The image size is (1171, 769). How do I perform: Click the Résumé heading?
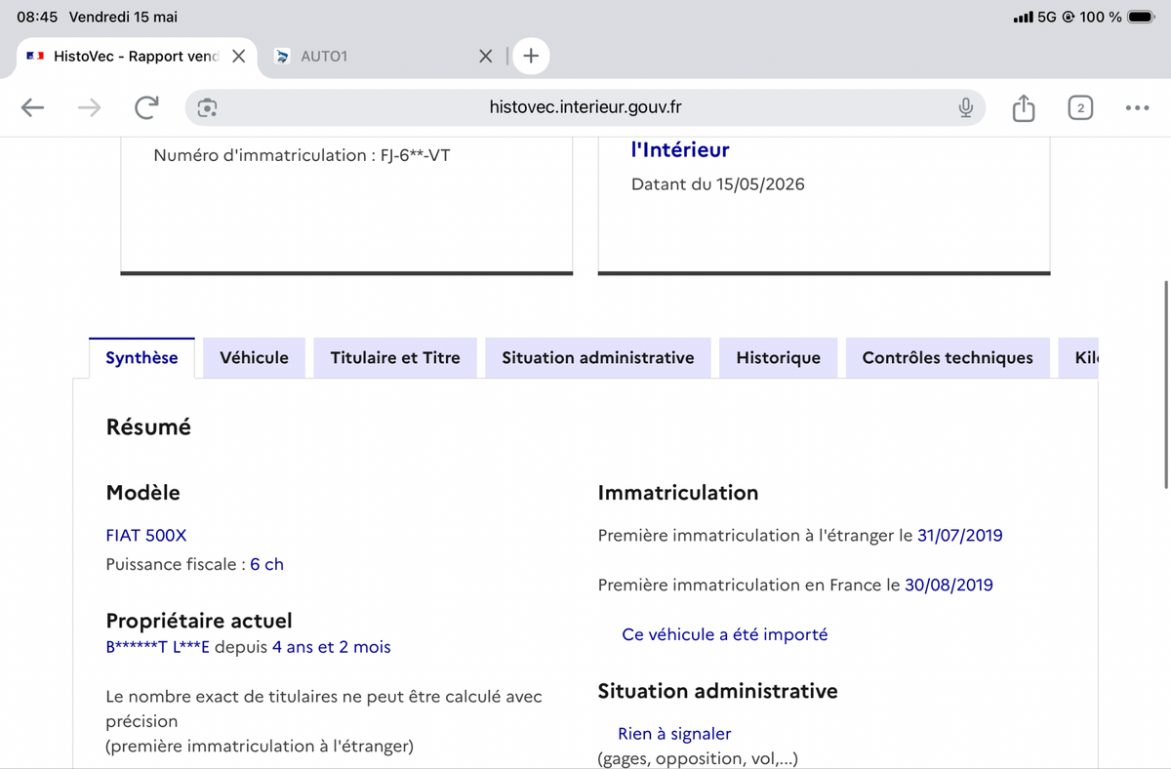point(148,427)
